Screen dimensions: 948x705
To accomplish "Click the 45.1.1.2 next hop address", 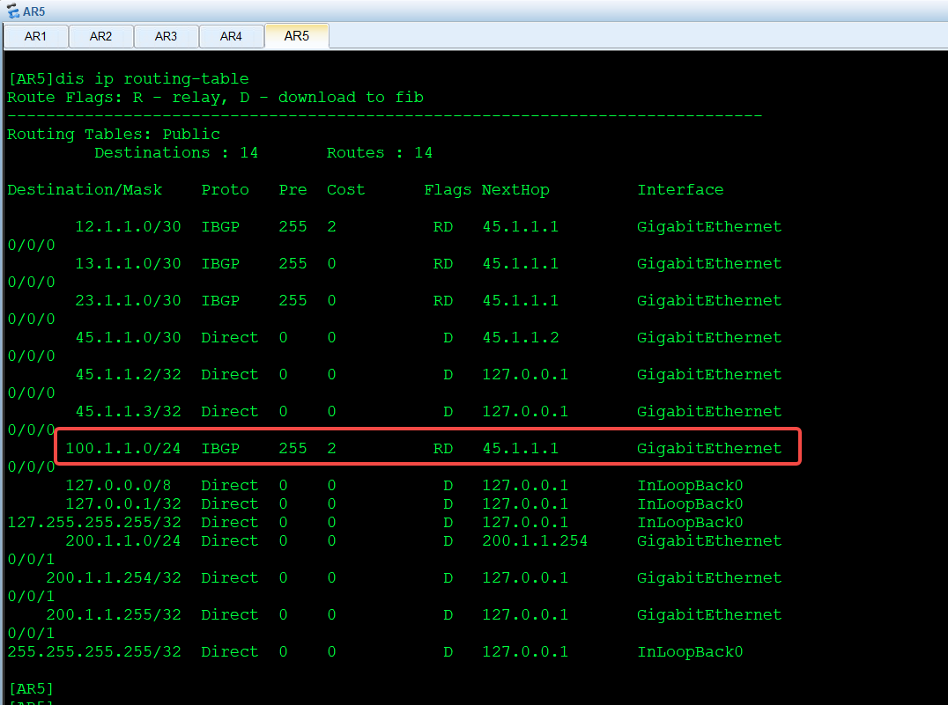I will (520, 338).
